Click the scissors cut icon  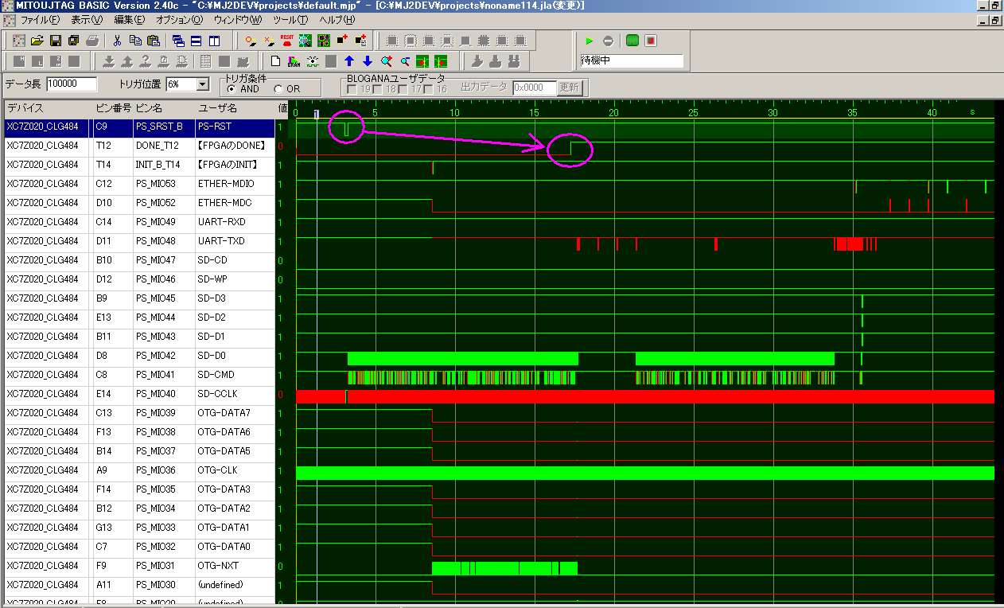click(117, 40)
